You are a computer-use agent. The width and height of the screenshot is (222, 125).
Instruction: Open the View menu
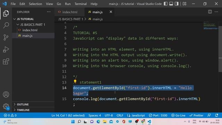pos(49,4)
